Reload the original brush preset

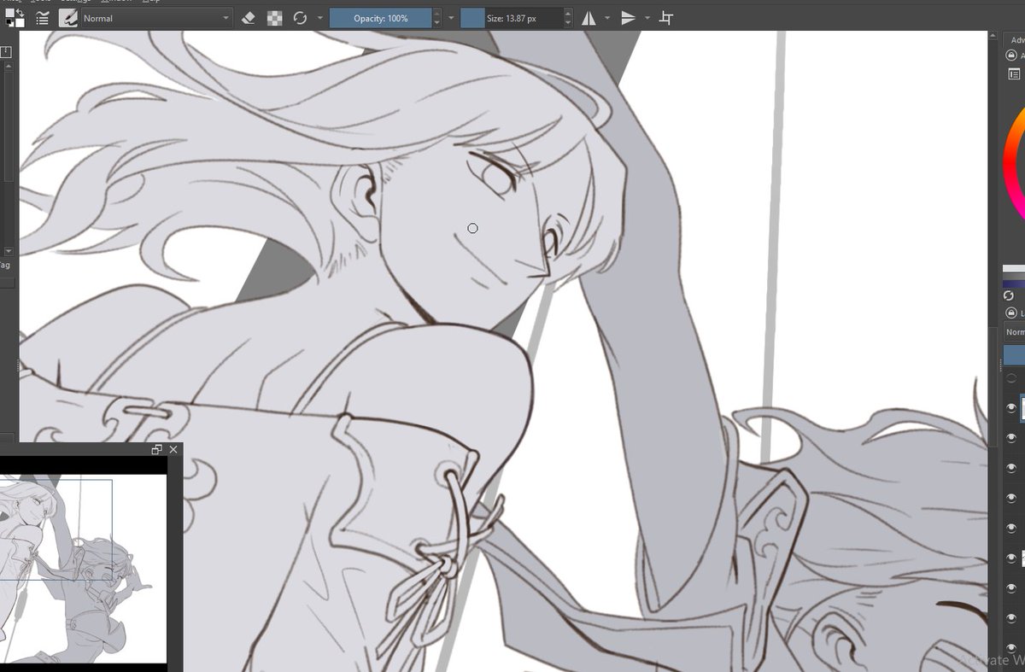[x=300, y=18]
